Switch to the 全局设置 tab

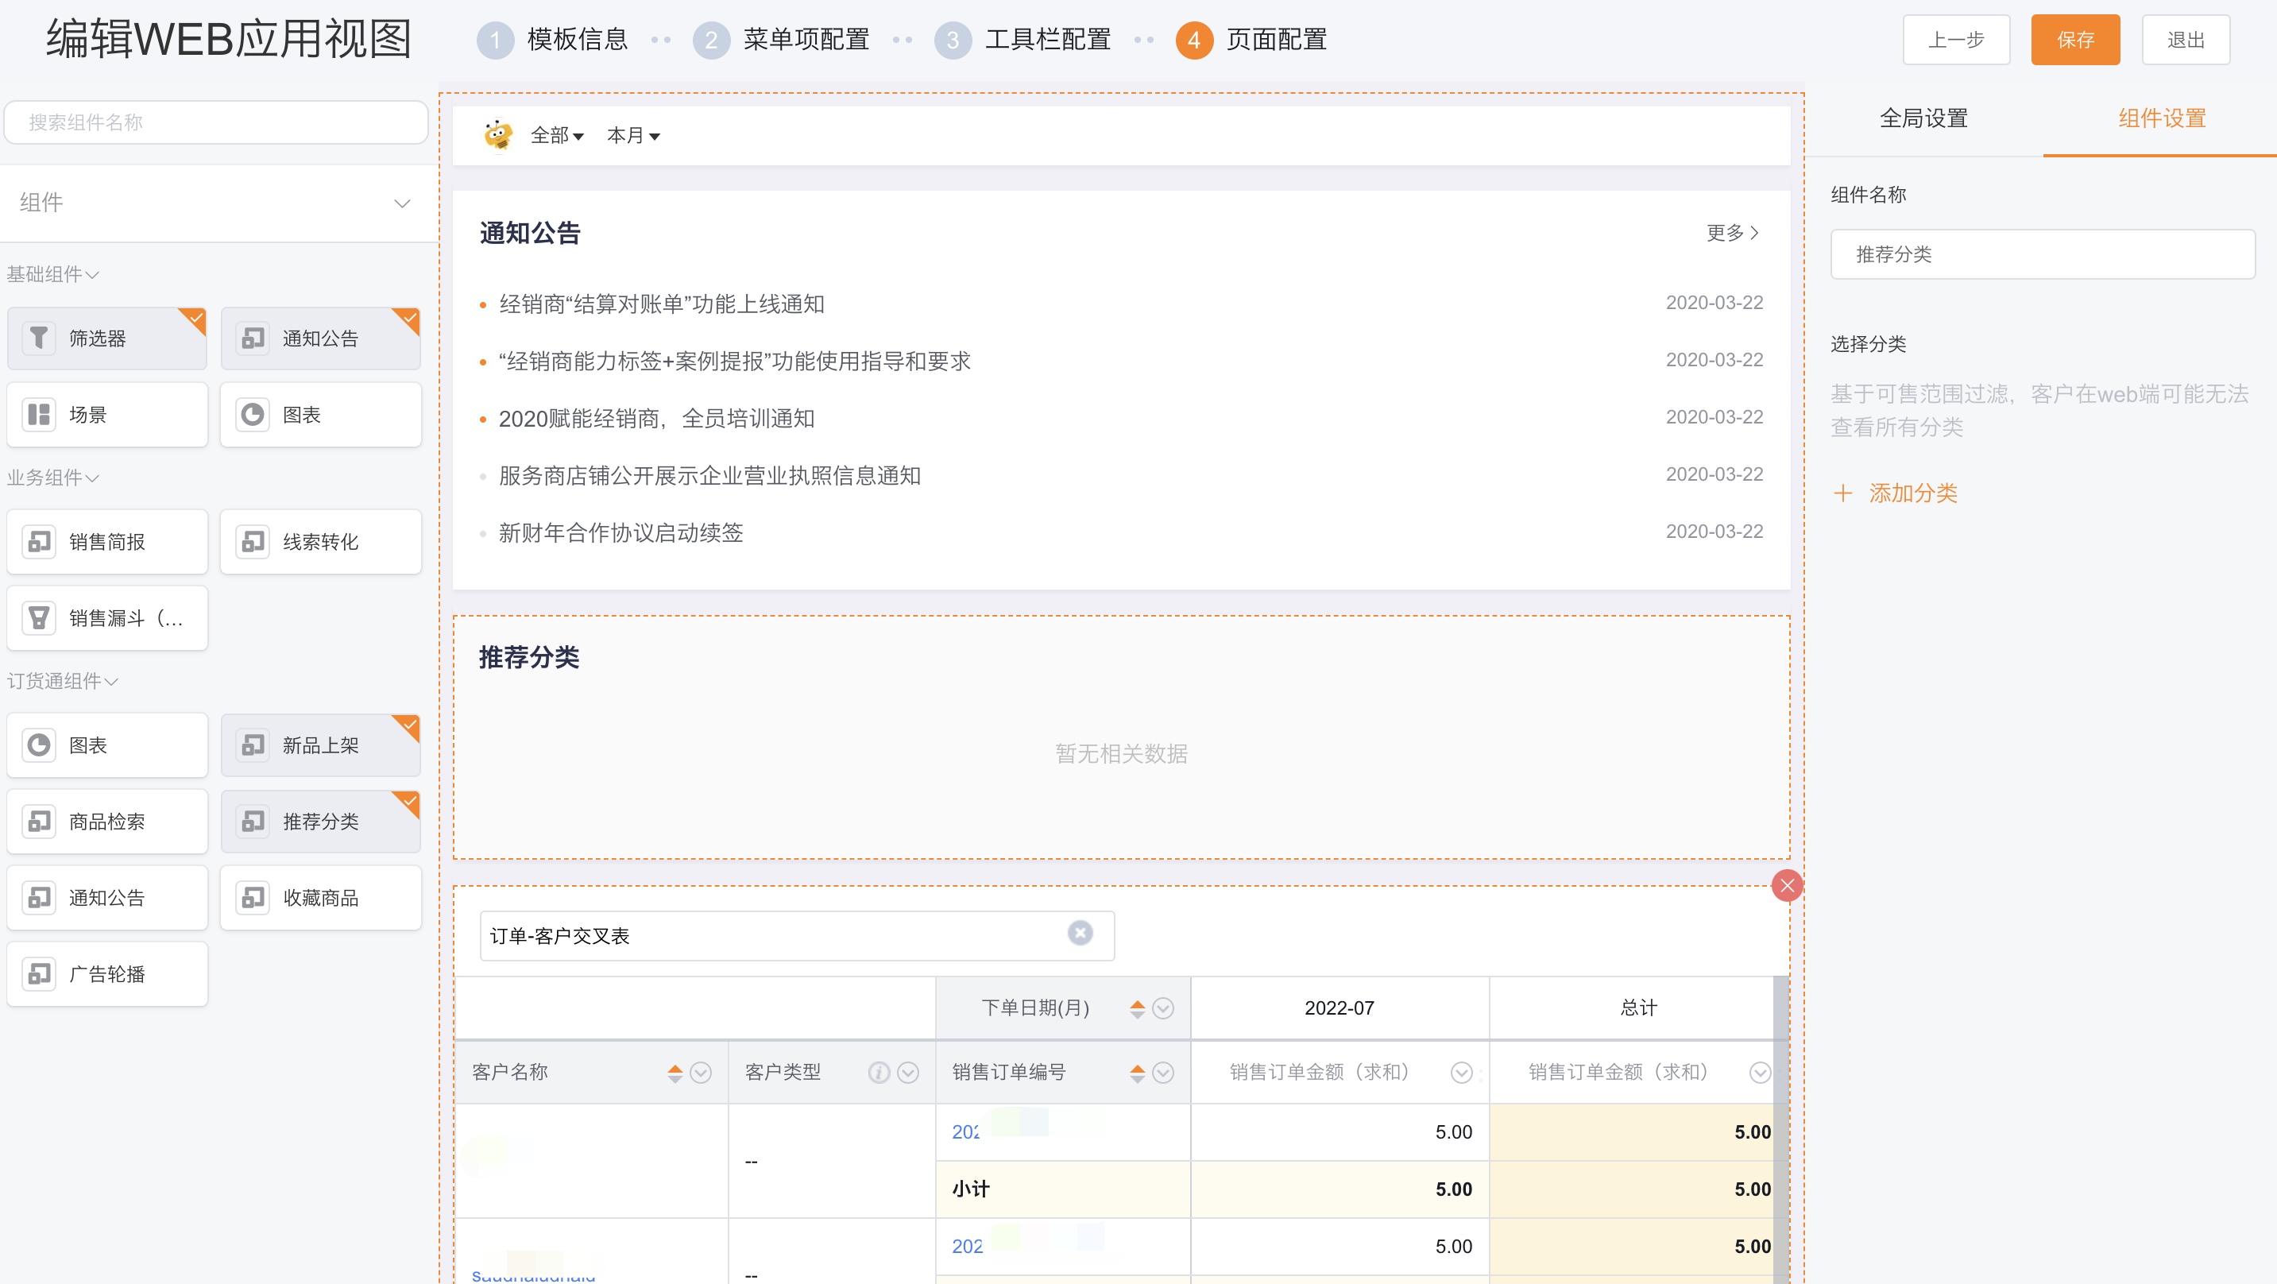click(x=1923, y=118)
